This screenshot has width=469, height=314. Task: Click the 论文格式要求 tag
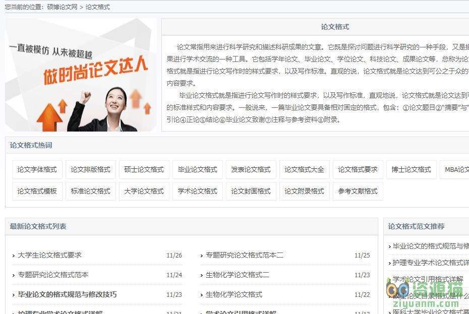[358, 169]
